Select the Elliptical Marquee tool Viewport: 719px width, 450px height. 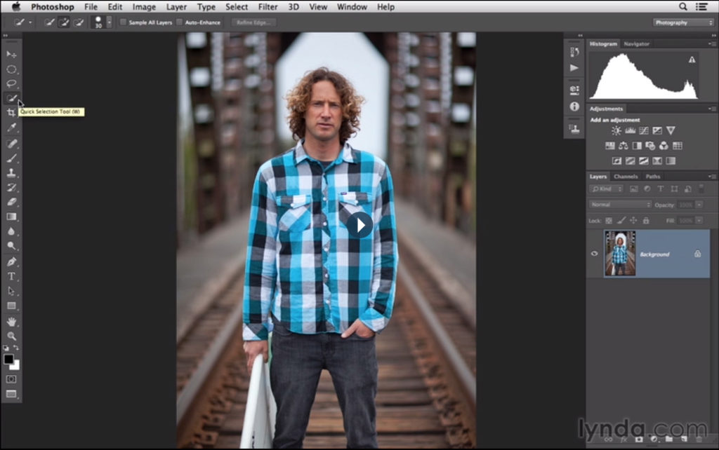11,69
